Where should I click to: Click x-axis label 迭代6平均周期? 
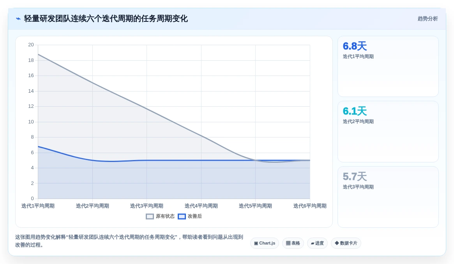[310, 206]
